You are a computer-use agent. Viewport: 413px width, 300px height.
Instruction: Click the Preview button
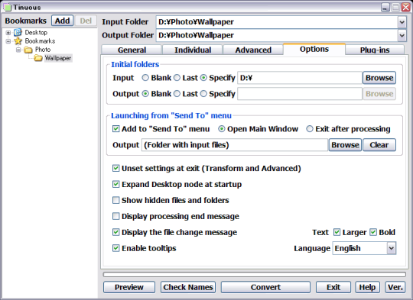129,287
